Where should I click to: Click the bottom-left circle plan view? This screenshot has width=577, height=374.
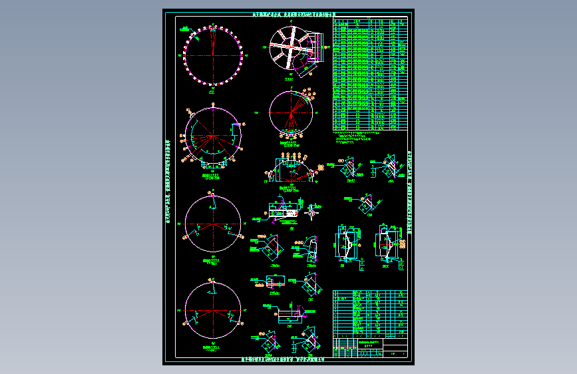coord(213,311)
